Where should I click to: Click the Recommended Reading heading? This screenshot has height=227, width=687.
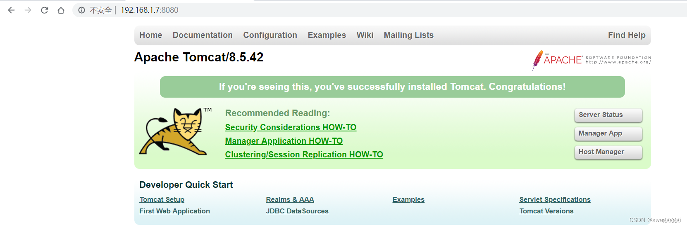coord(277,113)
